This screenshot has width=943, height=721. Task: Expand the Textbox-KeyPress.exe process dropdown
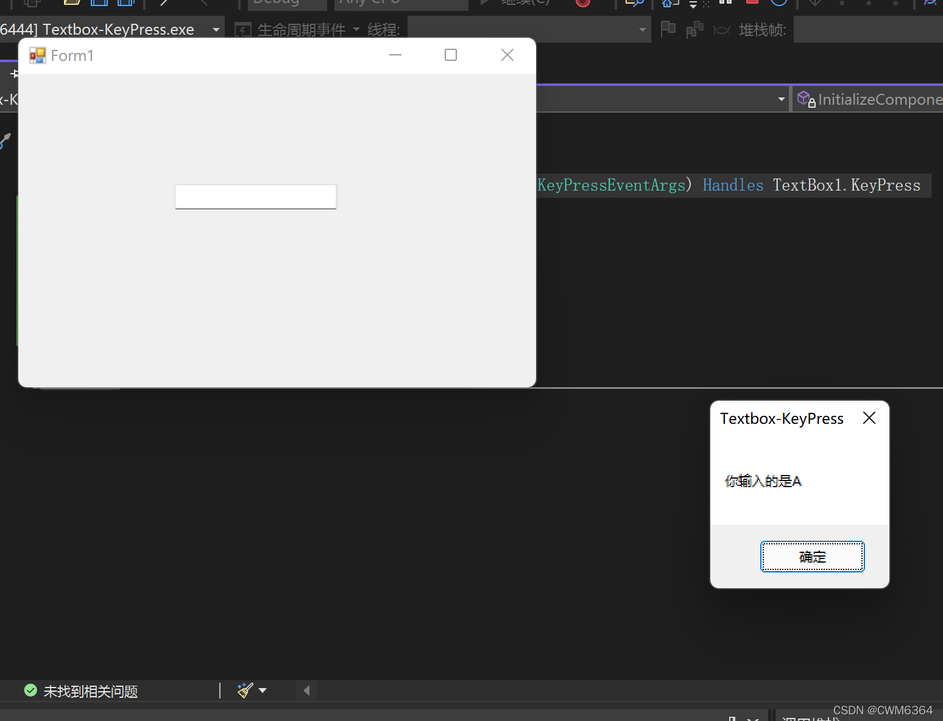tap(215, 29)
